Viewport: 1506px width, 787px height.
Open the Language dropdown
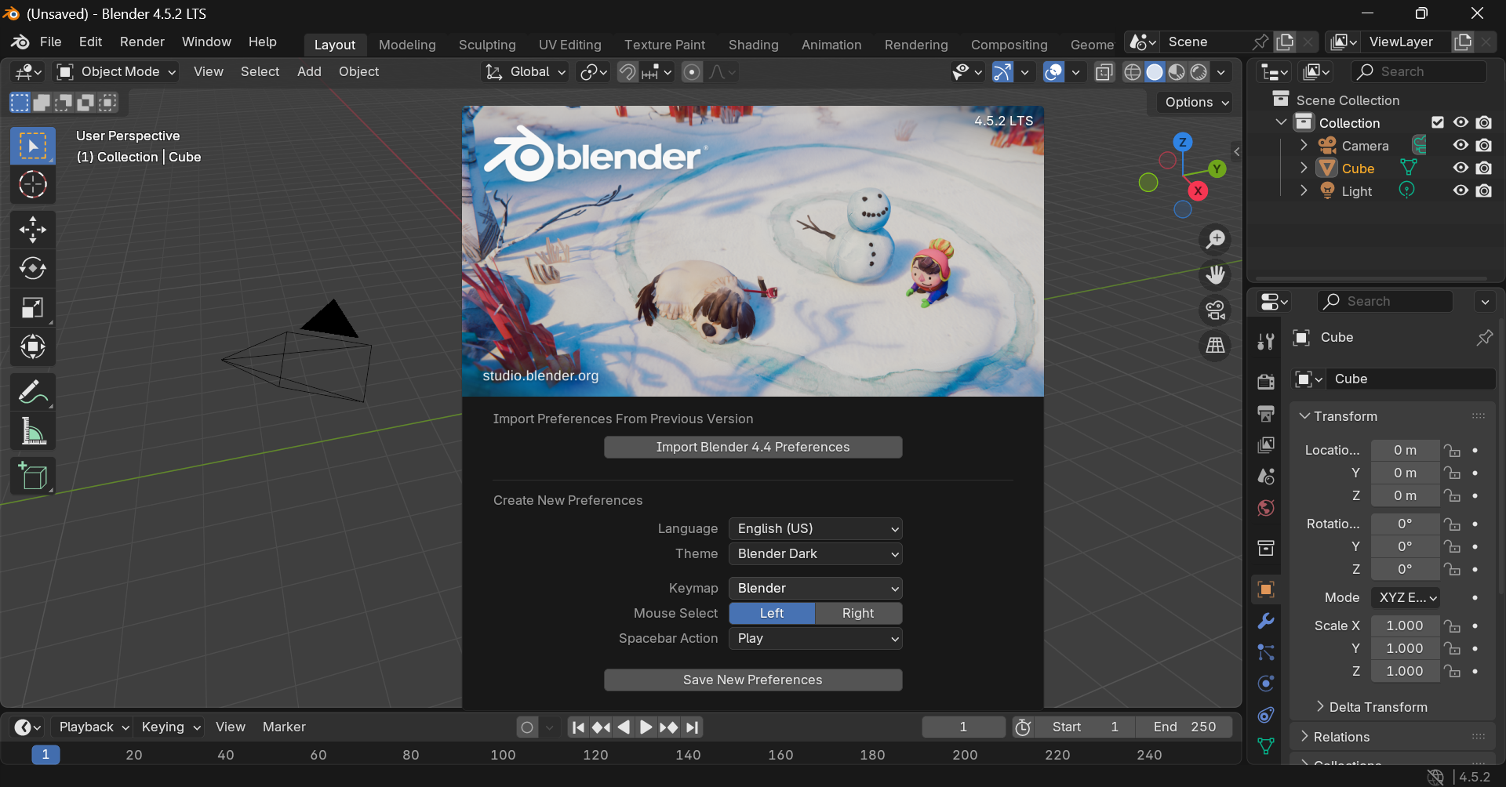click(x=815, y=528)
